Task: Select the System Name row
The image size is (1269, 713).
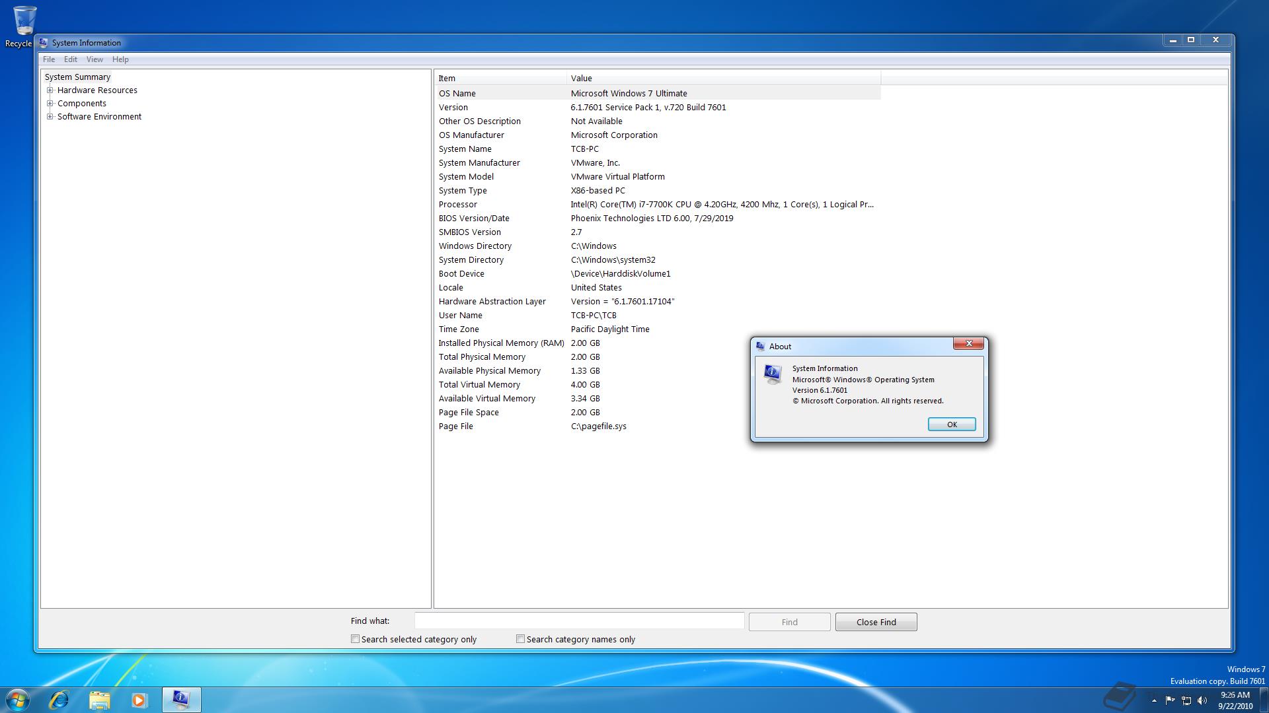Action: tap(658, 149)
